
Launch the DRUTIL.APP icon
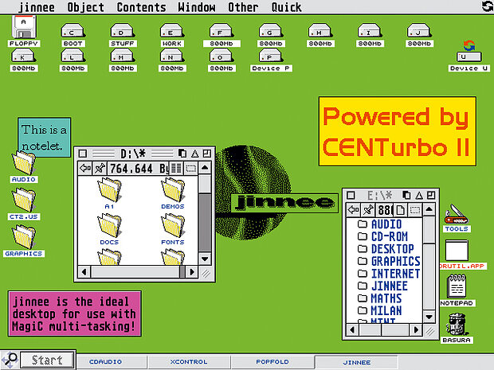coord(457,251)
